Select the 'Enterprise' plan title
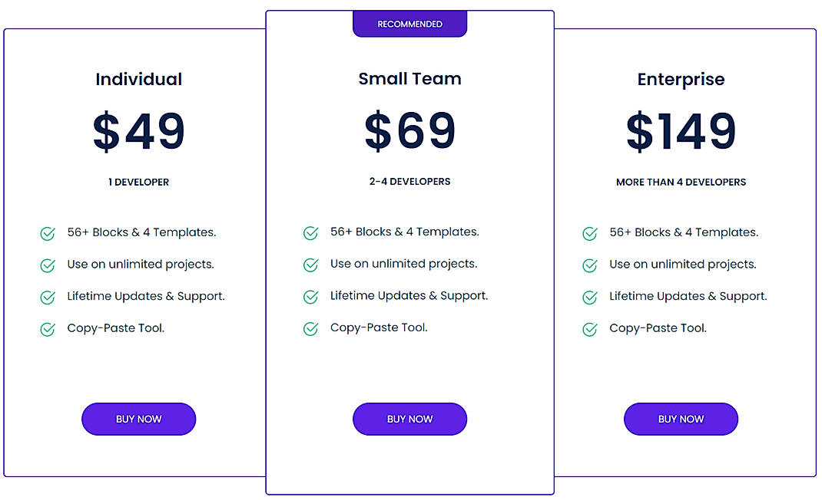The width and height of the screenshot is (822, 500). [x=681, y=79]
